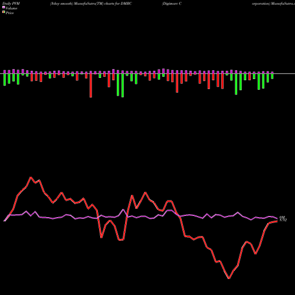Click the '(3day smooth) MunafaSutra(TM) charts for DMRC' heading

click(91, 4)
